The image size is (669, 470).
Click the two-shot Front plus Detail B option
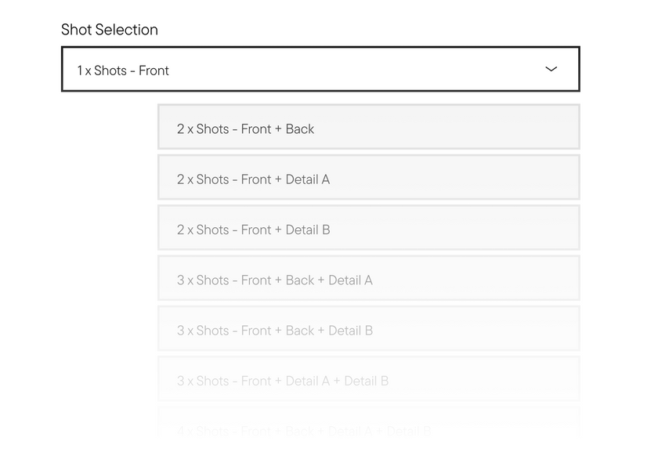368,228
